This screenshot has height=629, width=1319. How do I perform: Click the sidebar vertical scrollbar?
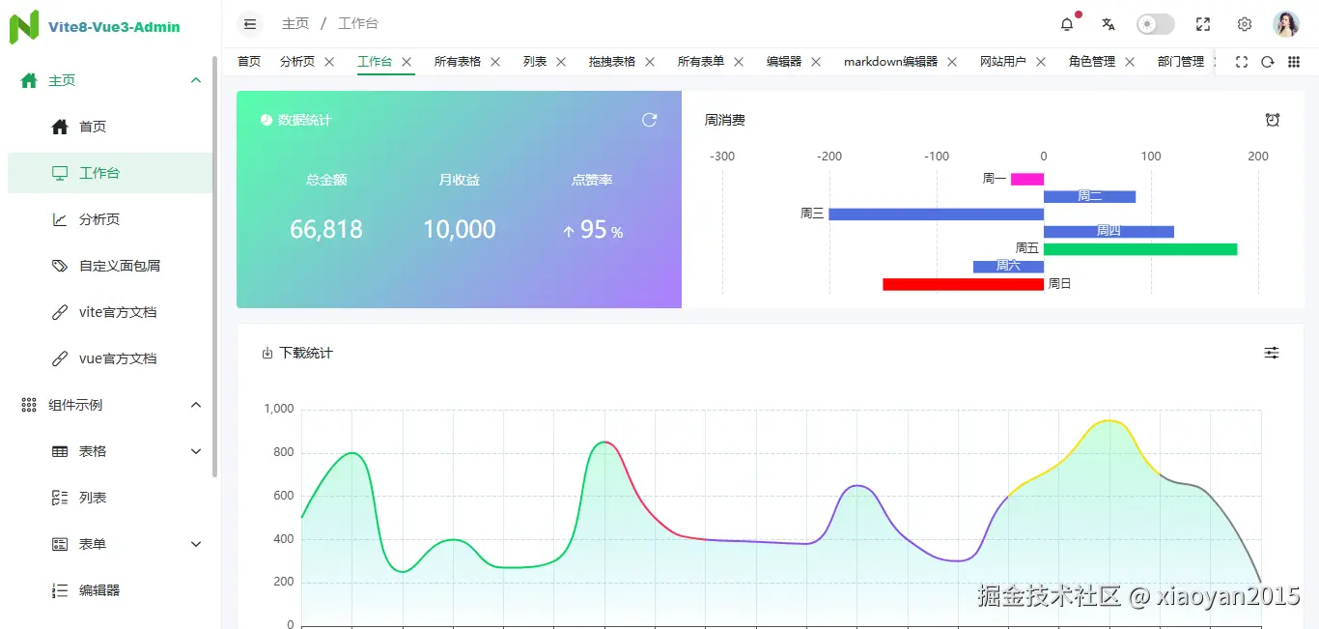(215, 268)
